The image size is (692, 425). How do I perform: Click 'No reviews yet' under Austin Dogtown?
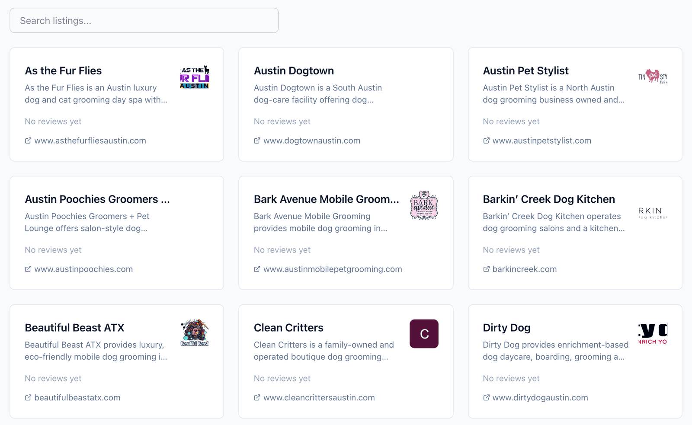point(282,121)
